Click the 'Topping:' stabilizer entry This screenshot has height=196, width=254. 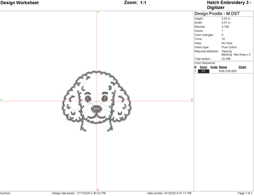click(227, 51)
